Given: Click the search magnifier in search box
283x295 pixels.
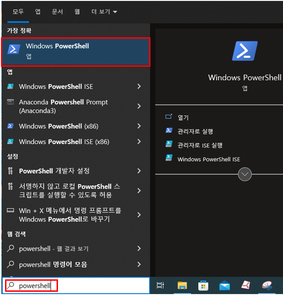Looking at the screenshot, I should click(11, 285).
